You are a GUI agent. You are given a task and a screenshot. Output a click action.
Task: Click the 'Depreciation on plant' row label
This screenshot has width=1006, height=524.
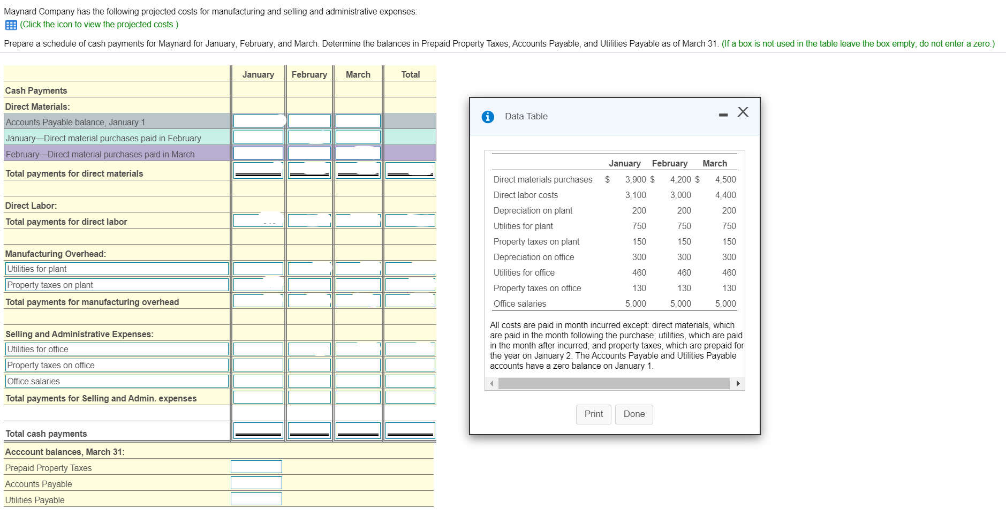[x=533, y=211]
